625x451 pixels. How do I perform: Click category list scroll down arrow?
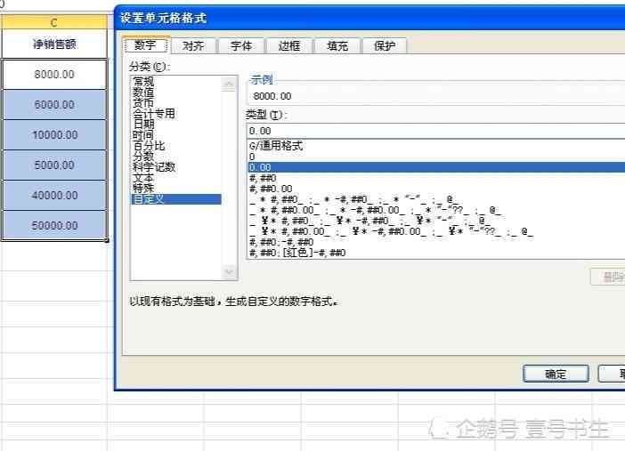tap(229, 271)
